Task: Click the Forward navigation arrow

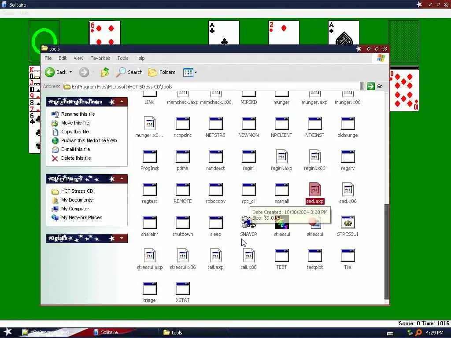Action: tap(84, 72)
